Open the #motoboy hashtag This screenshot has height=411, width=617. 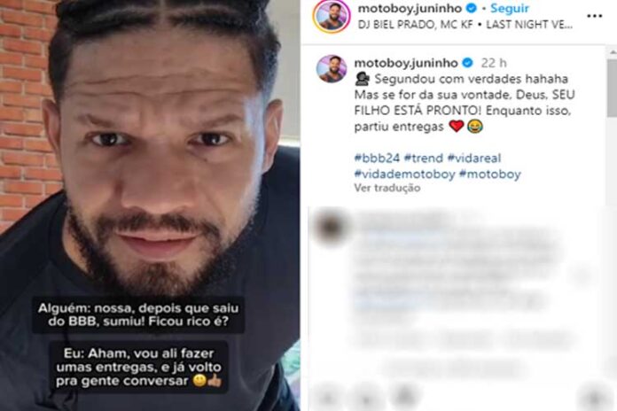point(490,174)
